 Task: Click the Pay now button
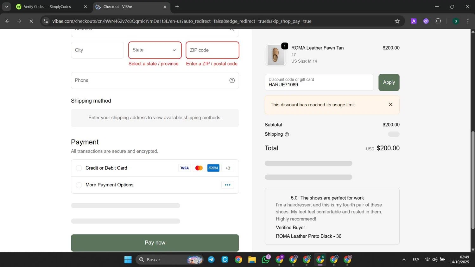coord(155,243)
